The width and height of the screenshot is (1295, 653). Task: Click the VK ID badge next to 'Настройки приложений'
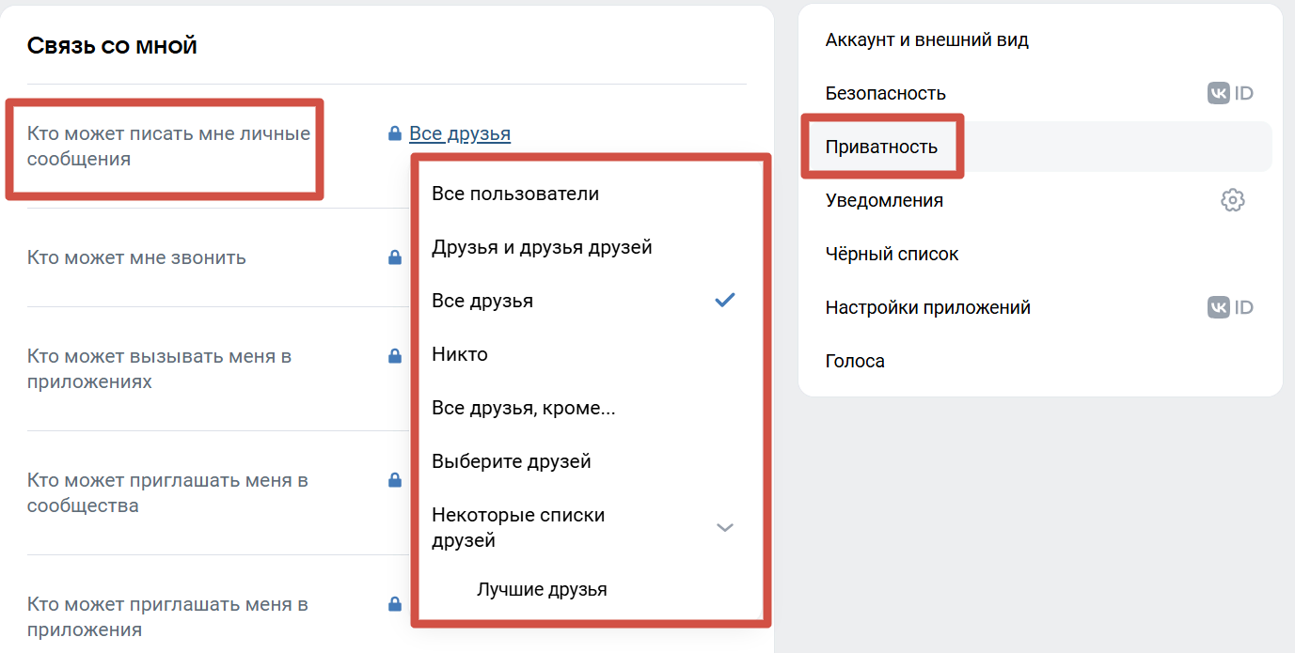(x=1230, y=307)
